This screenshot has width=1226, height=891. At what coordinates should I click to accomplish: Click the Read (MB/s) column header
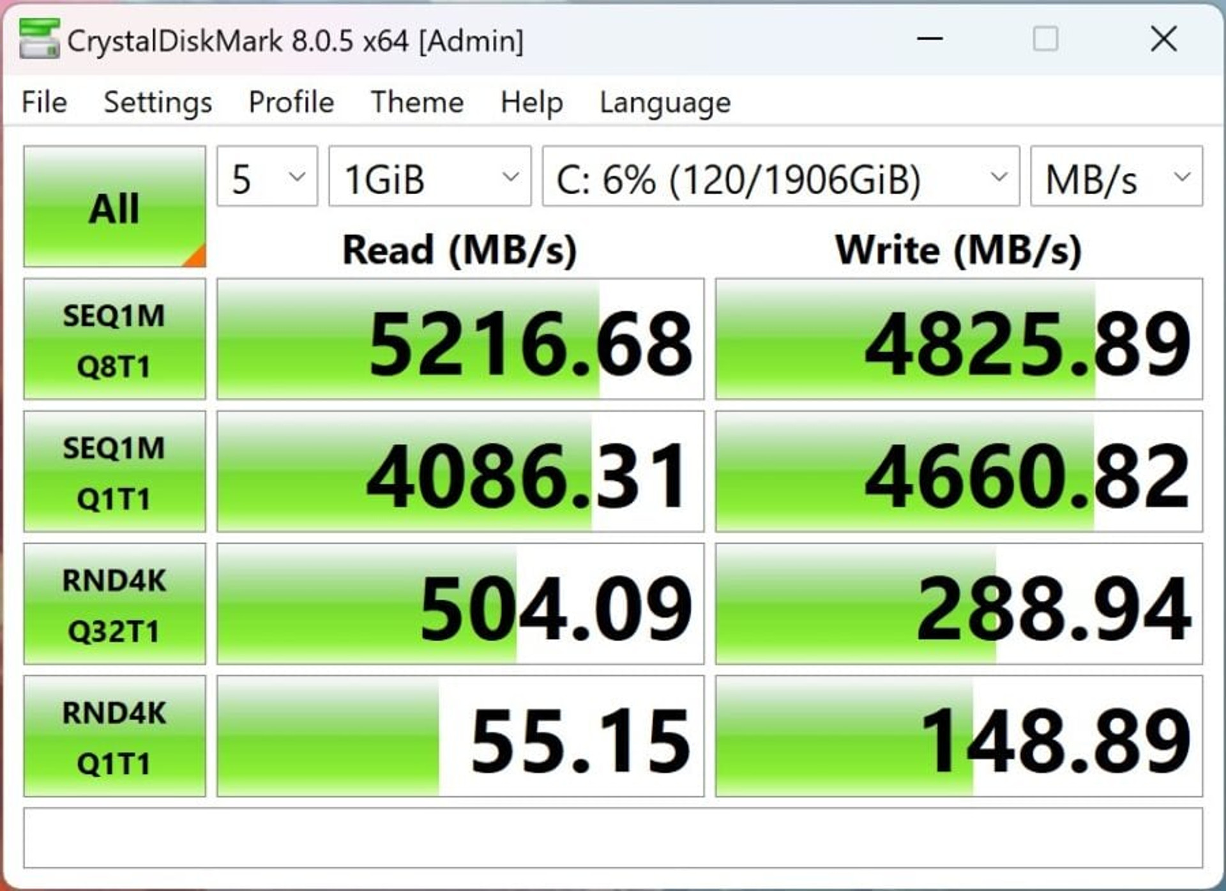460,250
